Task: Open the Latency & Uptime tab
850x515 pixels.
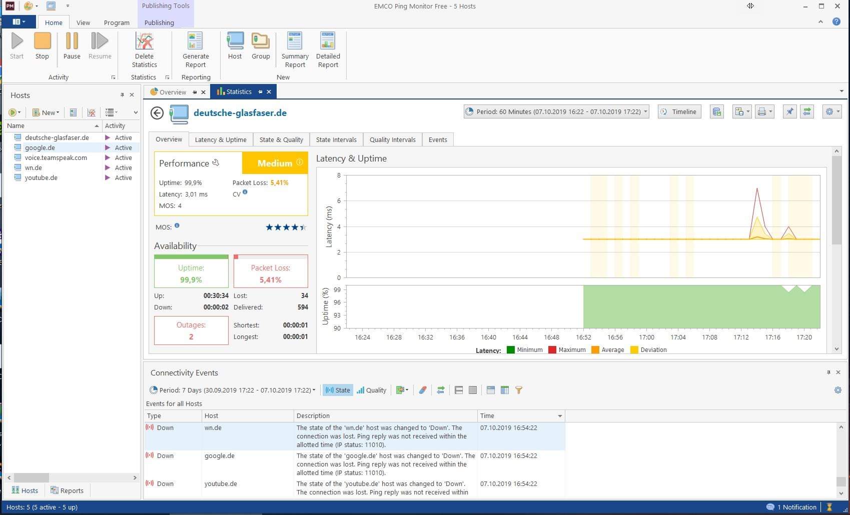Action: coord(221,139)
